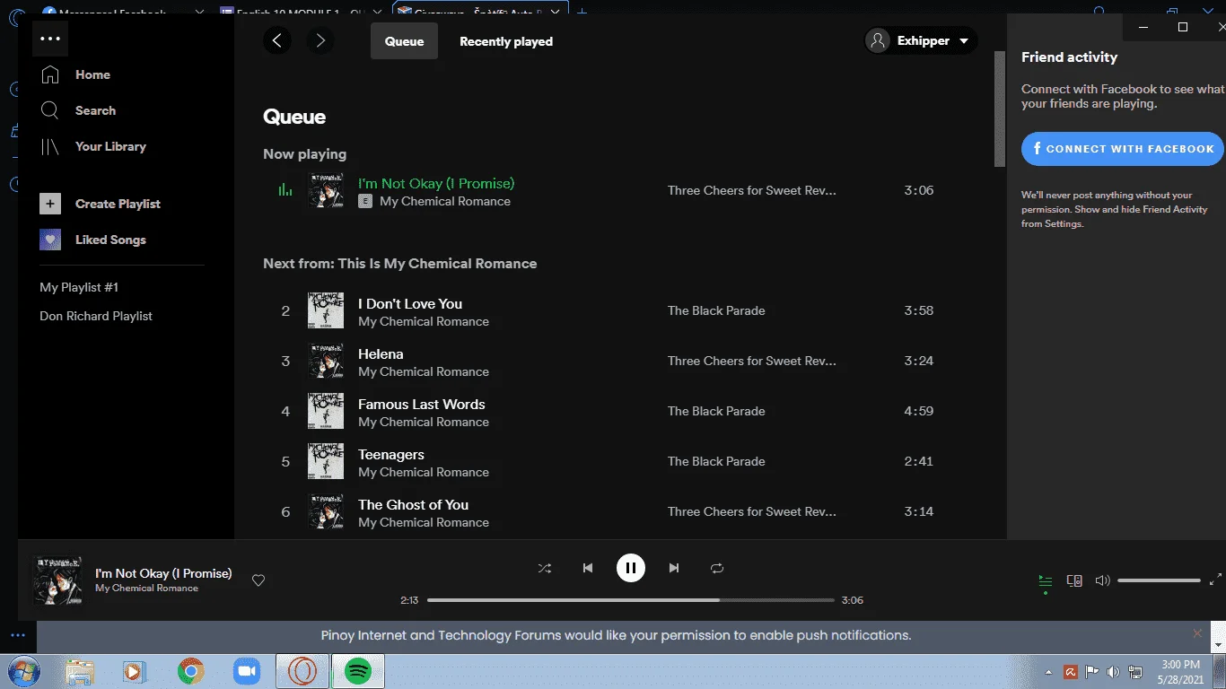
Task: Enter full screen mode
Action: pos(1216,580)
